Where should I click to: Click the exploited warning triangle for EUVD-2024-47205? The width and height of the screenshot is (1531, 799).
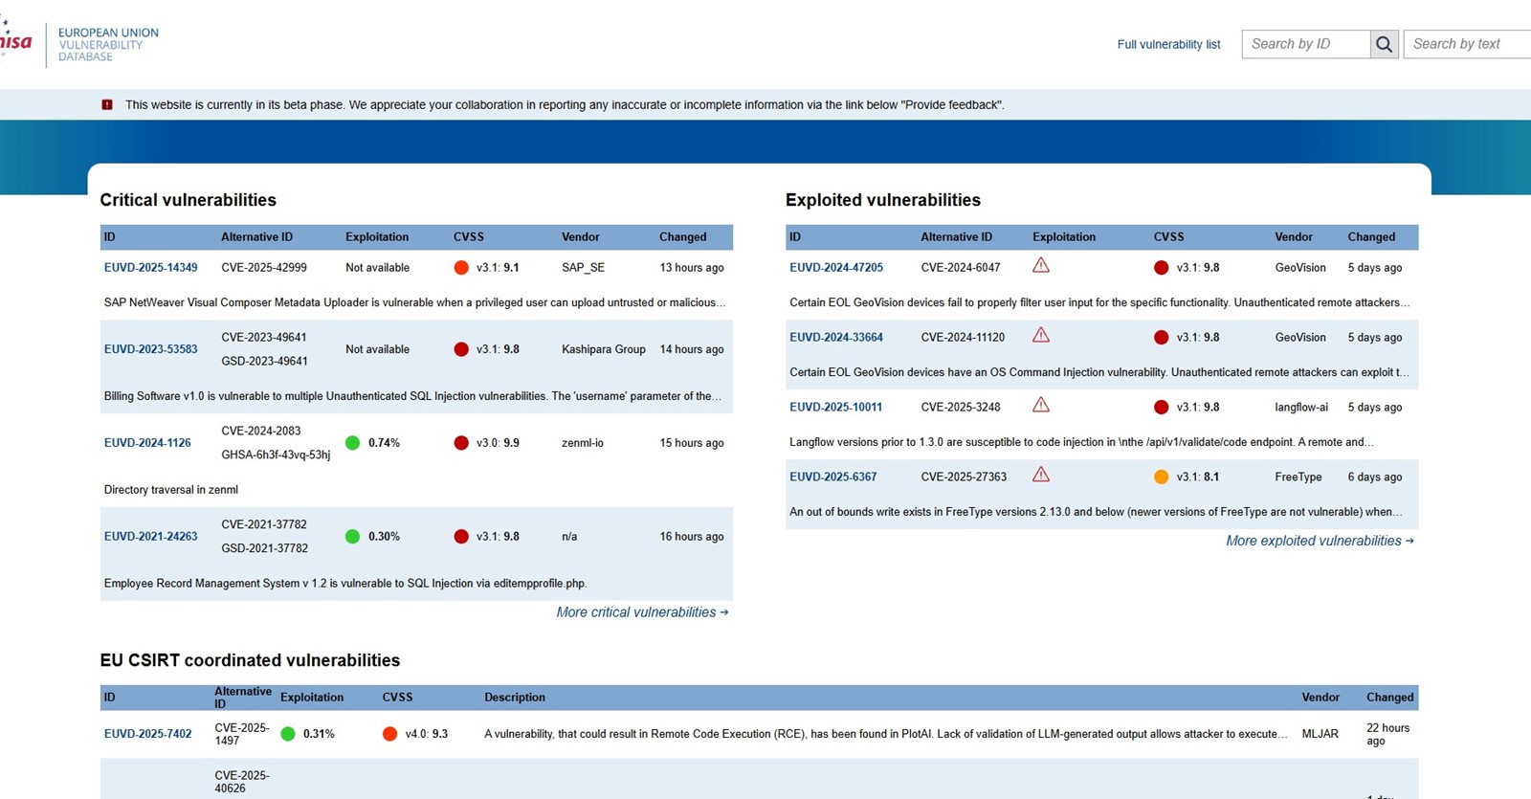tap(1041, 265)
